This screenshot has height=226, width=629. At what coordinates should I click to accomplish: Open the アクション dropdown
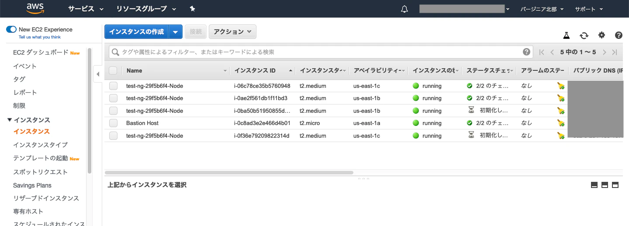(x=232, y=31)
